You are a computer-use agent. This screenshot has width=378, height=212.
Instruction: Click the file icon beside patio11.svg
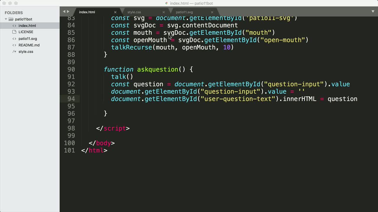14,39
